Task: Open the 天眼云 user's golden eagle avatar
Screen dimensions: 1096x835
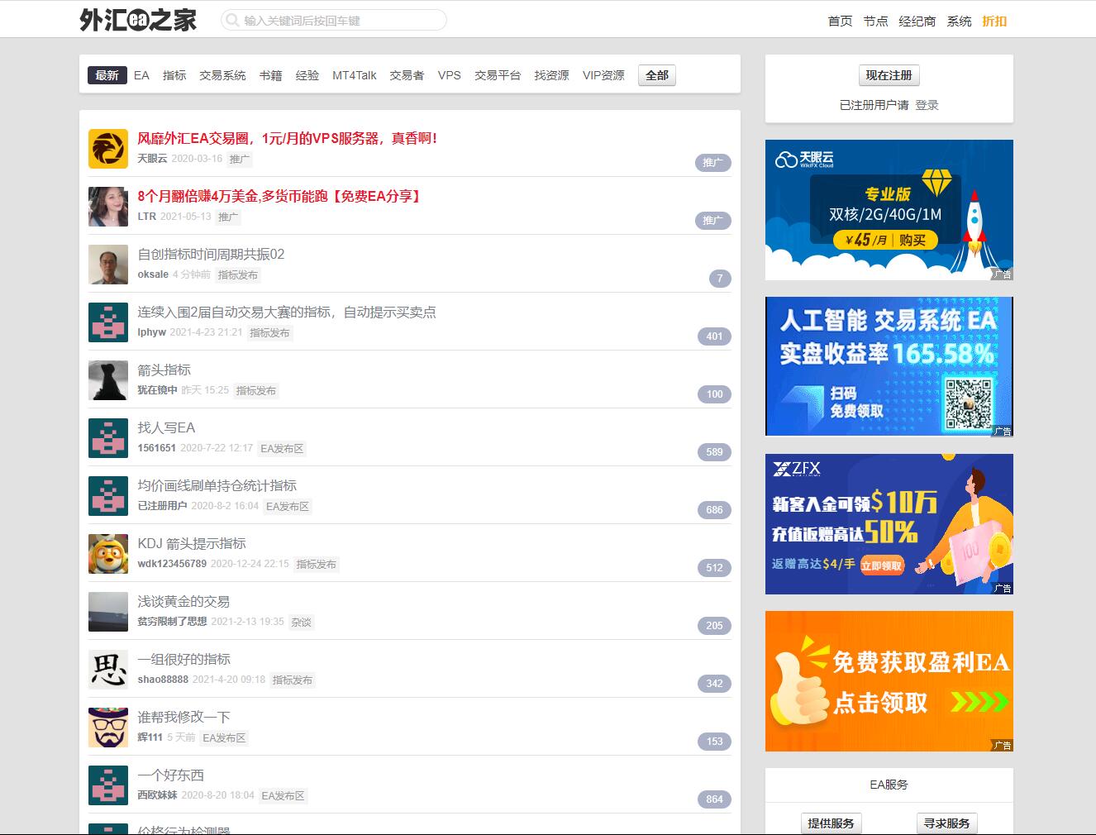Action: coord(108,149)
